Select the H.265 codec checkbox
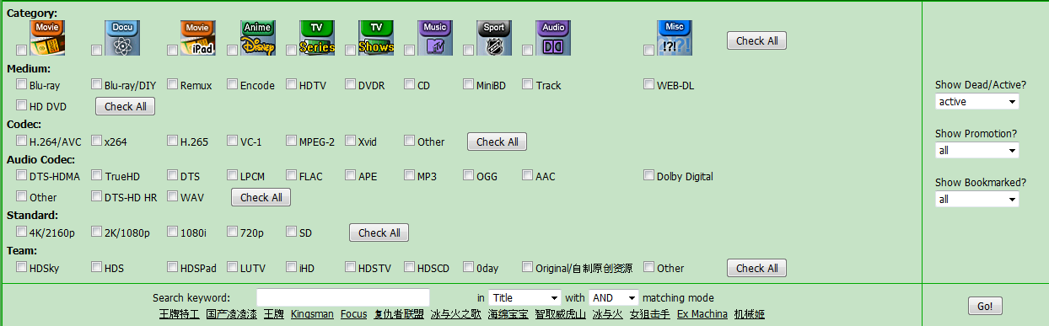1049x326 pixels. (x=172, y=141)
